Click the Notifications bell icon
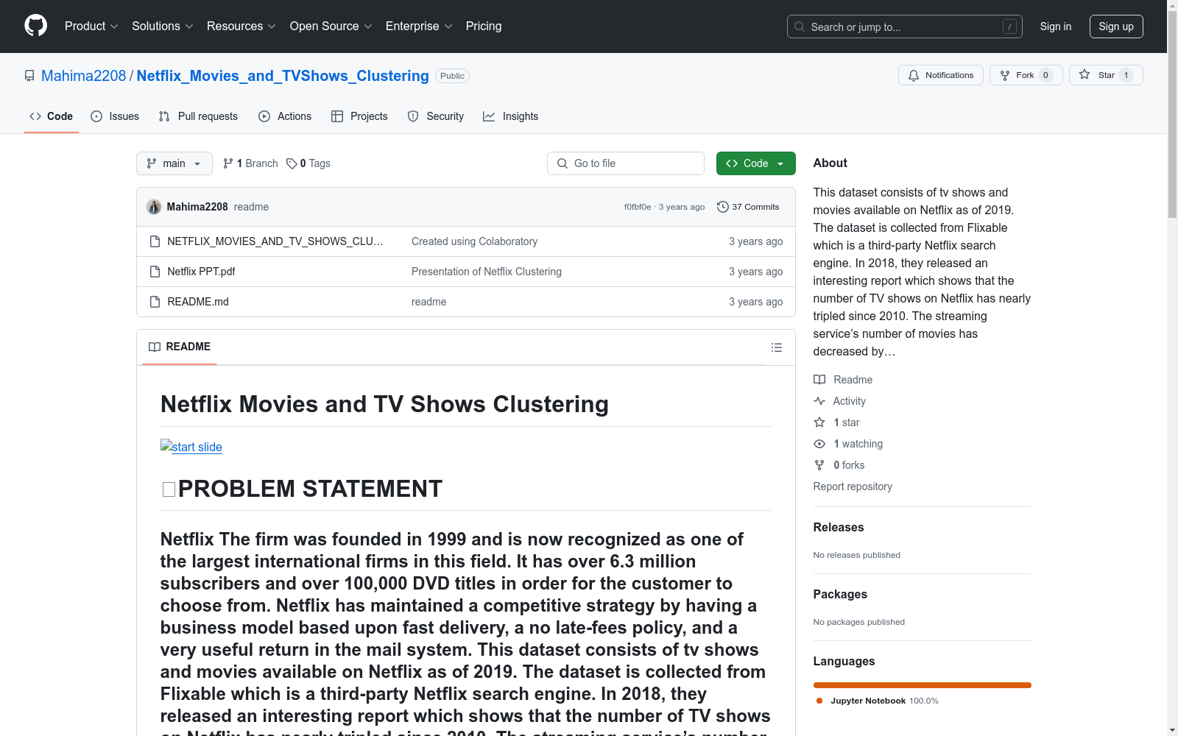The height and width of the screenshot is (736, 1178). tap(914, 75)
